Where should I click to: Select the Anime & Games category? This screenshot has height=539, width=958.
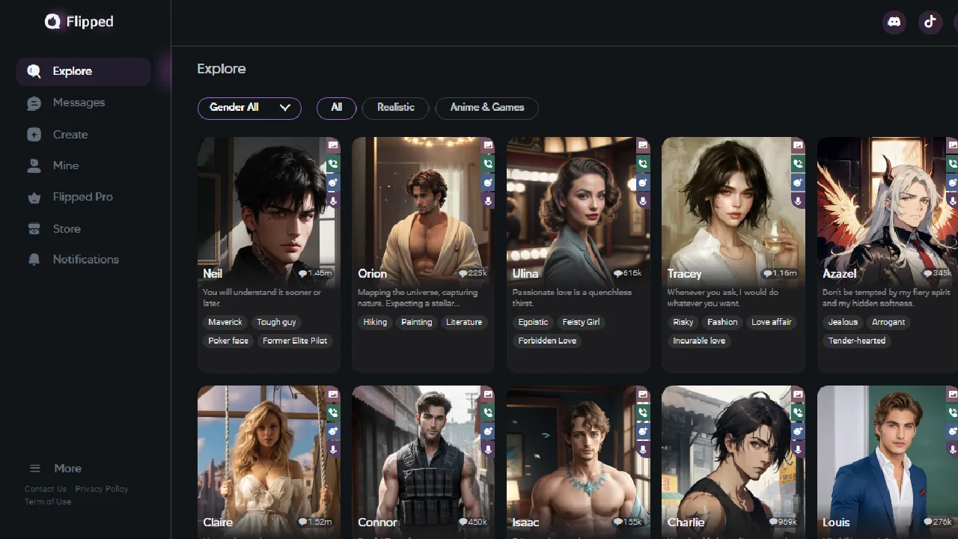(486, 108)
